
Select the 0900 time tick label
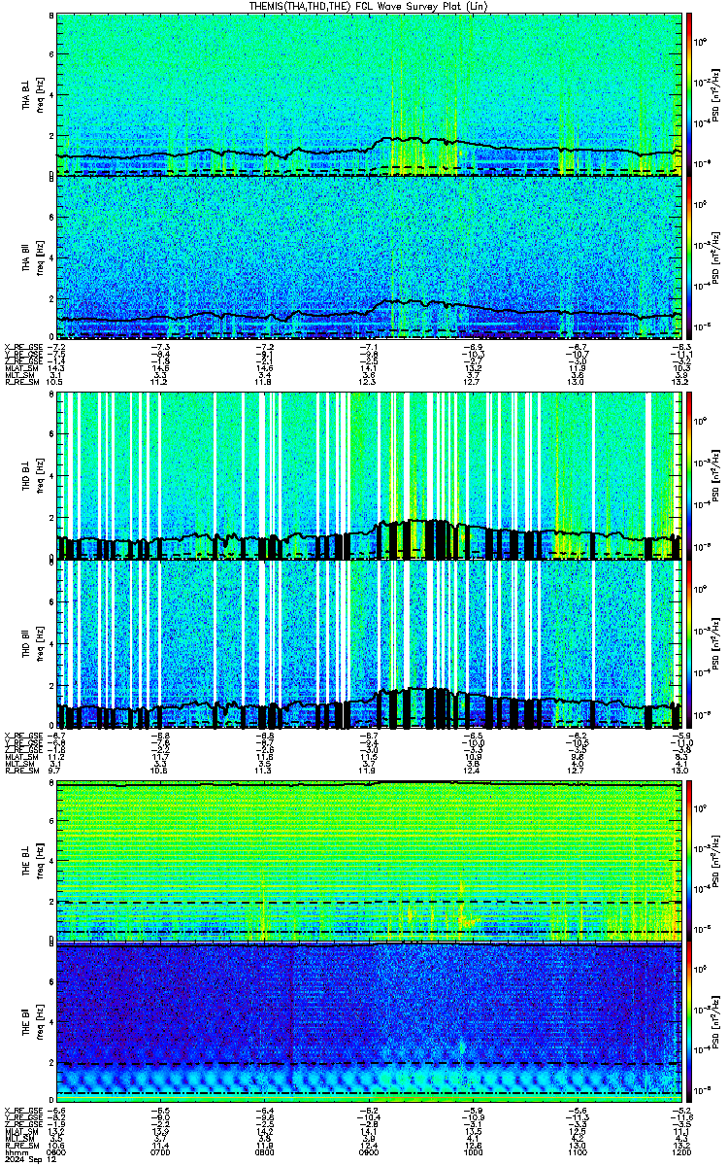[370, 1151]
